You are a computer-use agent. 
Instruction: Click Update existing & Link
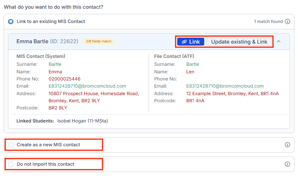[x=239, y=42]
